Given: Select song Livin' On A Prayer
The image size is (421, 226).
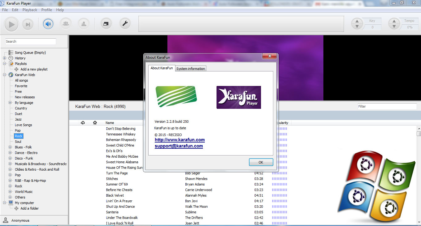Looking at the screenshot, I should pyautogui.click(x=119, y=201).
